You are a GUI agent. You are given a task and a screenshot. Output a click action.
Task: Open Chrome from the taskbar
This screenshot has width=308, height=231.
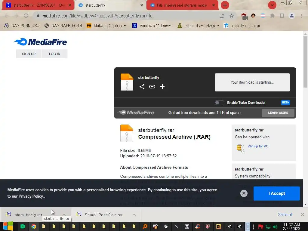pyautogui.click(x=34, y=226)
